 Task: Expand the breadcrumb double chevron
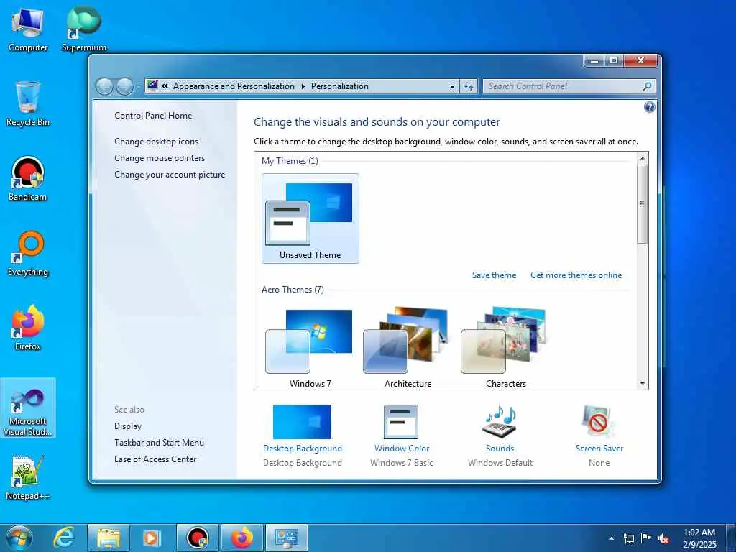pos(165,86)
